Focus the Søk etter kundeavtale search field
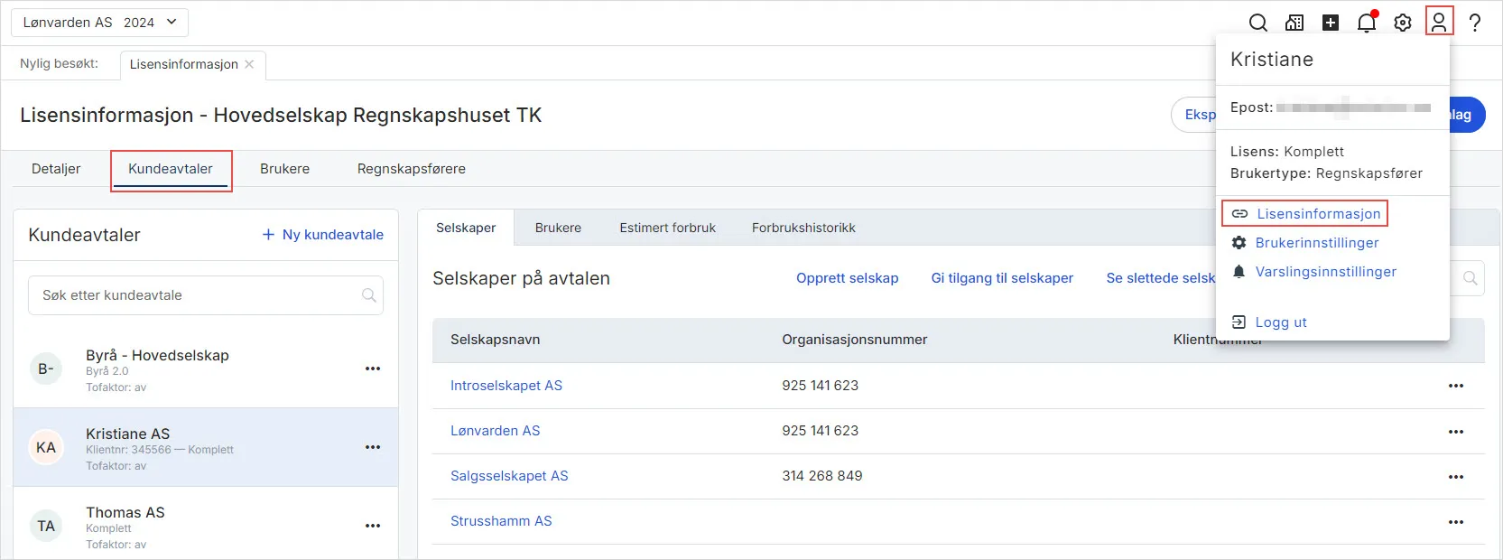Viewport: 1503px width, 560px height. pyautogui.click(x=206, y=295)
